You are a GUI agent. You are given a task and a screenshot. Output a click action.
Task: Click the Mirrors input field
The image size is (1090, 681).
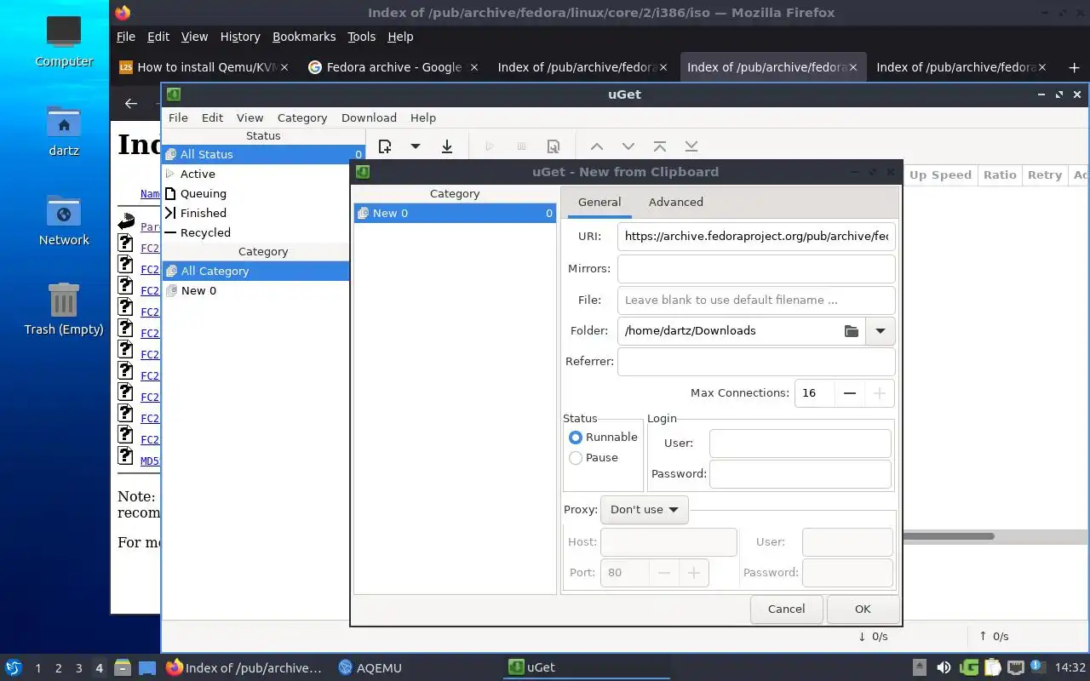pyautogui.click(x=756, y=269)
